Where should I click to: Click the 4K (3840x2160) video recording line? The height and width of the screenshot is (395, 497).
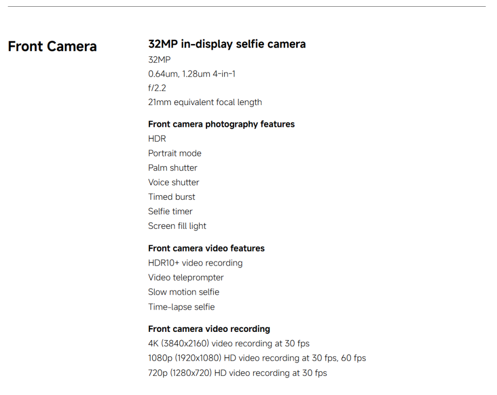pyautogui.click(x=228, y=344)
